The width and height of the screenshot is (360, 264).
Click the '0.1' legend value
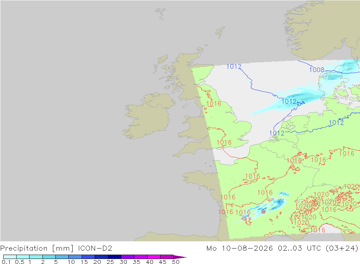click(x=6, y=262)
